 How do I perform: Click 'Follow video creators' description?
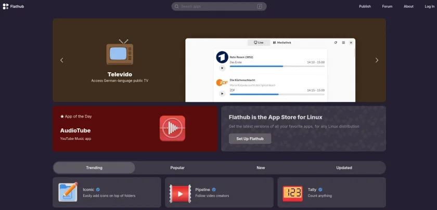pyautogui.click(x=212, y=196)
